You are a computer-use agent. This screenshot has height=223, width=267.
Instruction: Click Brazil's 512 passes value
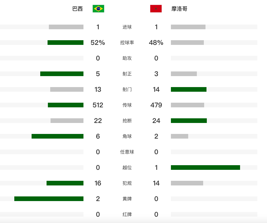pyautogui.click(x=98, y=105)
